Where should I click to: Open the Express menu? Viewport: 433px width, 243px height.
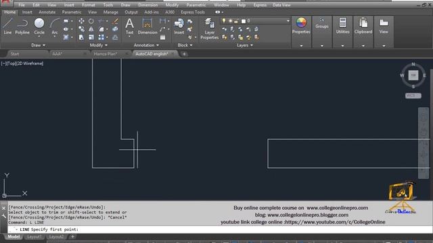[x=260, y=5]
